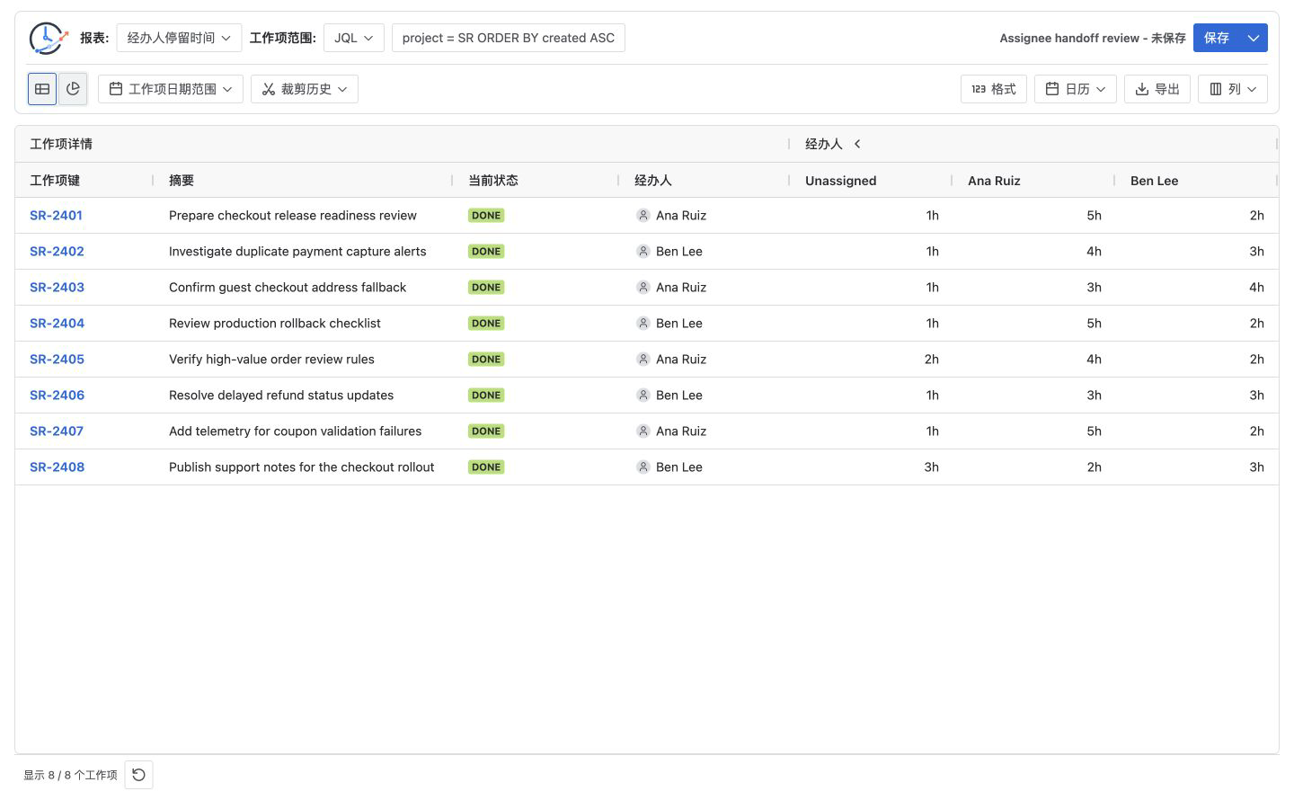
Task: Select 'Prepare checkout release readiness review' summary
Action: [293, 216]
